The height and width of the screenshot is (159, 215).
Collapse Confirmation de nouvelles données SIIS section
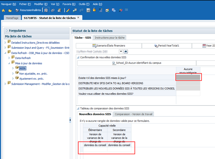78,57
